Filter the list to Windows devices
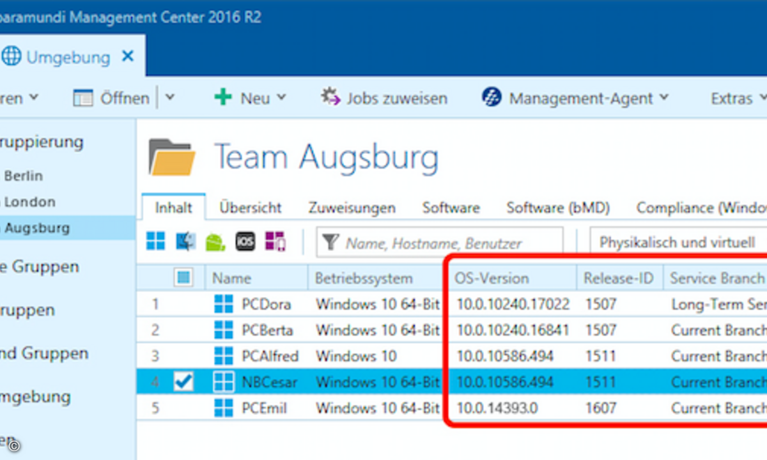Viewport: 767px width, 460px height. point(155,241)
